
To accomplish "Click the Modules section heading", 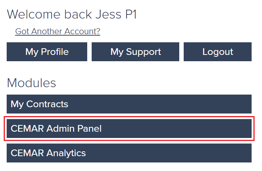I will click(32, 83).
